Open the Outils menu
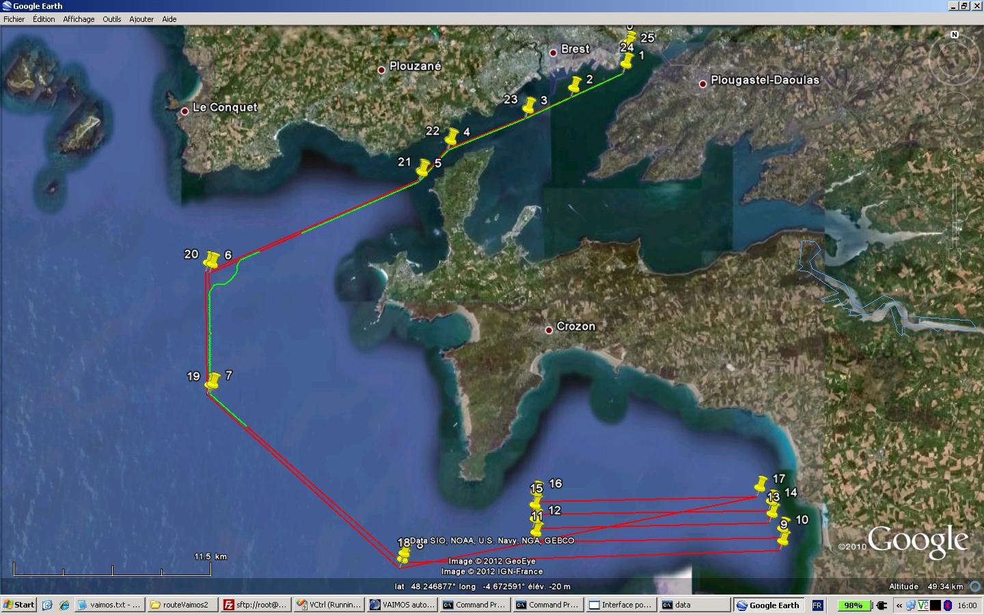Screen dimensions: 984x615 pos(112,19)
